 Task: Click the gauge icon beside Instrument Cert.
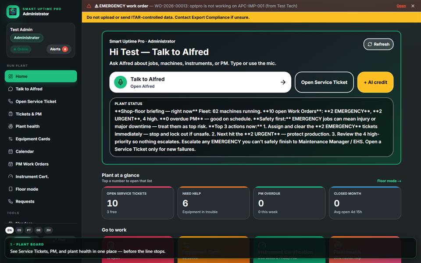pos(11,176)
